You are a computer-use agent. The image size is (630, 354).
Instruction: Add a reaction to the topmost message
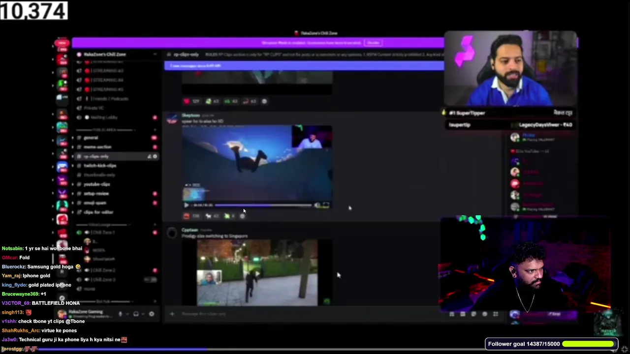pos(264,101)
